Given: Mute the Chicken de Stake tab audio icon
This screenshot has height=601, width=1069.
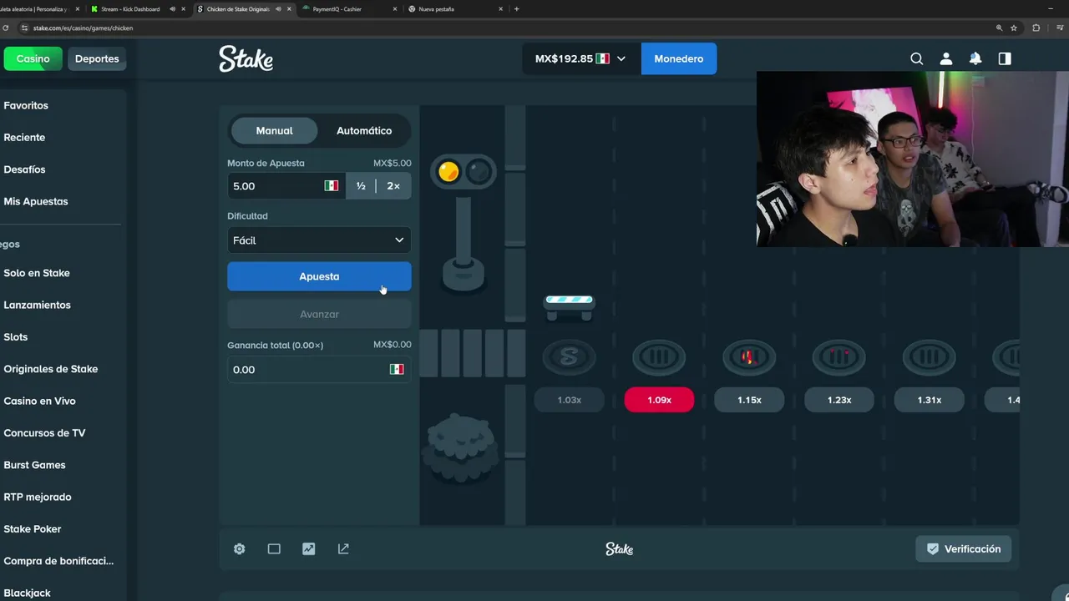Looking at the screenshot, I should click(278, 9).
